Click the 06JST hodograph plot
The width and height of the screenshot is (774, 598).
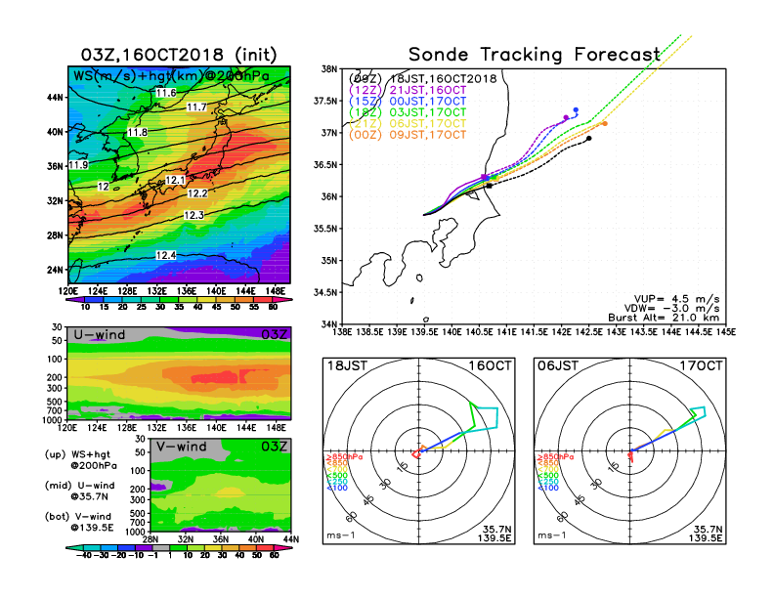(x=630, y=451)
